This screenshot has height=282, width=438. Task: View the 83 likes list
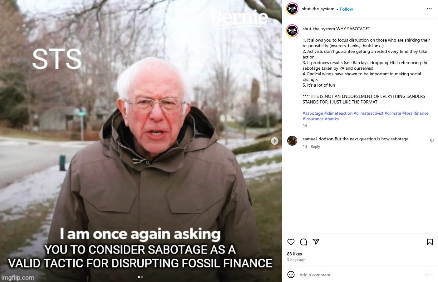[x=294, y=254]
